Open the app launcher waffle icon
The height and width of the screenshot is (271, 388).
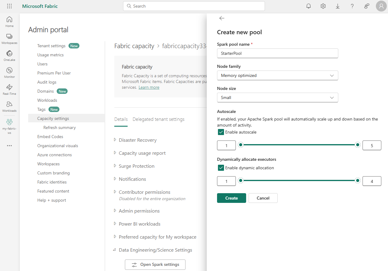[9, 6]
